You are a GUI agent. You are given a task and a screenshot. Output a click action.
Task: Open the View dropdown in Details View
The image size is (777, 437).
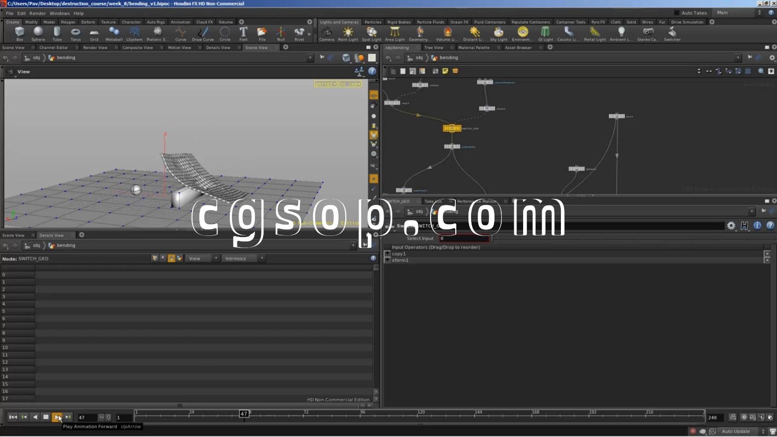pyautogui.click(x=202, y=258)
